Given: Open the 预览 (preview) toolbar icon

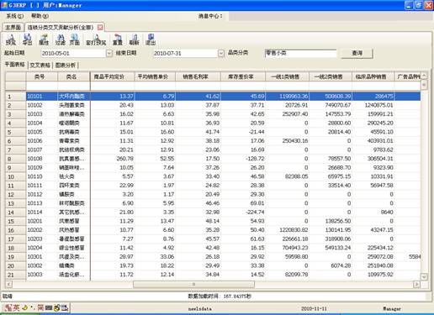Looking at the screenshot, I should pyautogui.click(x=11, y=39).
